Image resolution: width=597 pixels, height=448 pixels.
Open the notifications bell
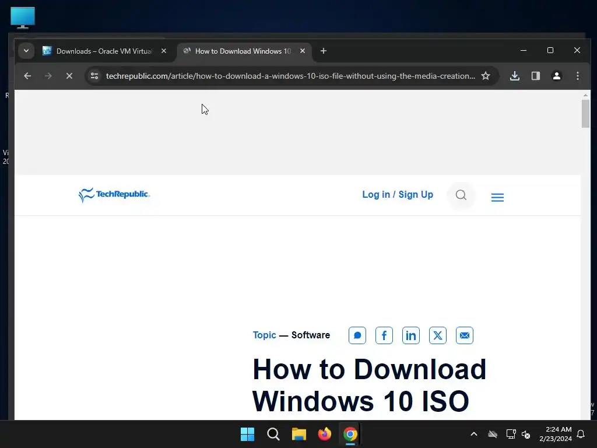pyautogui.click(x=581, y=434)
